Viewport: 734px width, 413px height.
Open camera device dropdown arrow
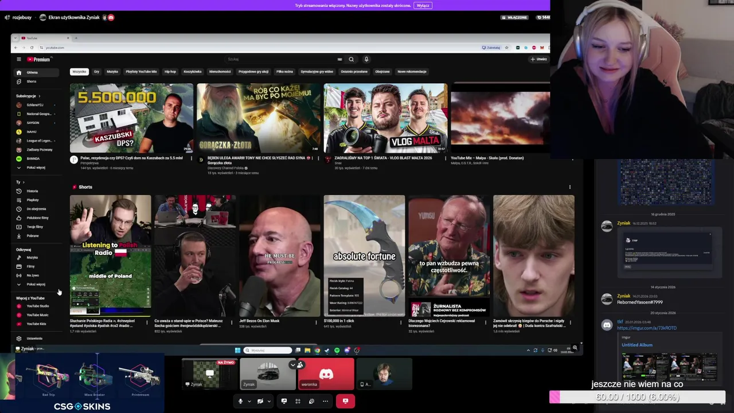(269, 401)
